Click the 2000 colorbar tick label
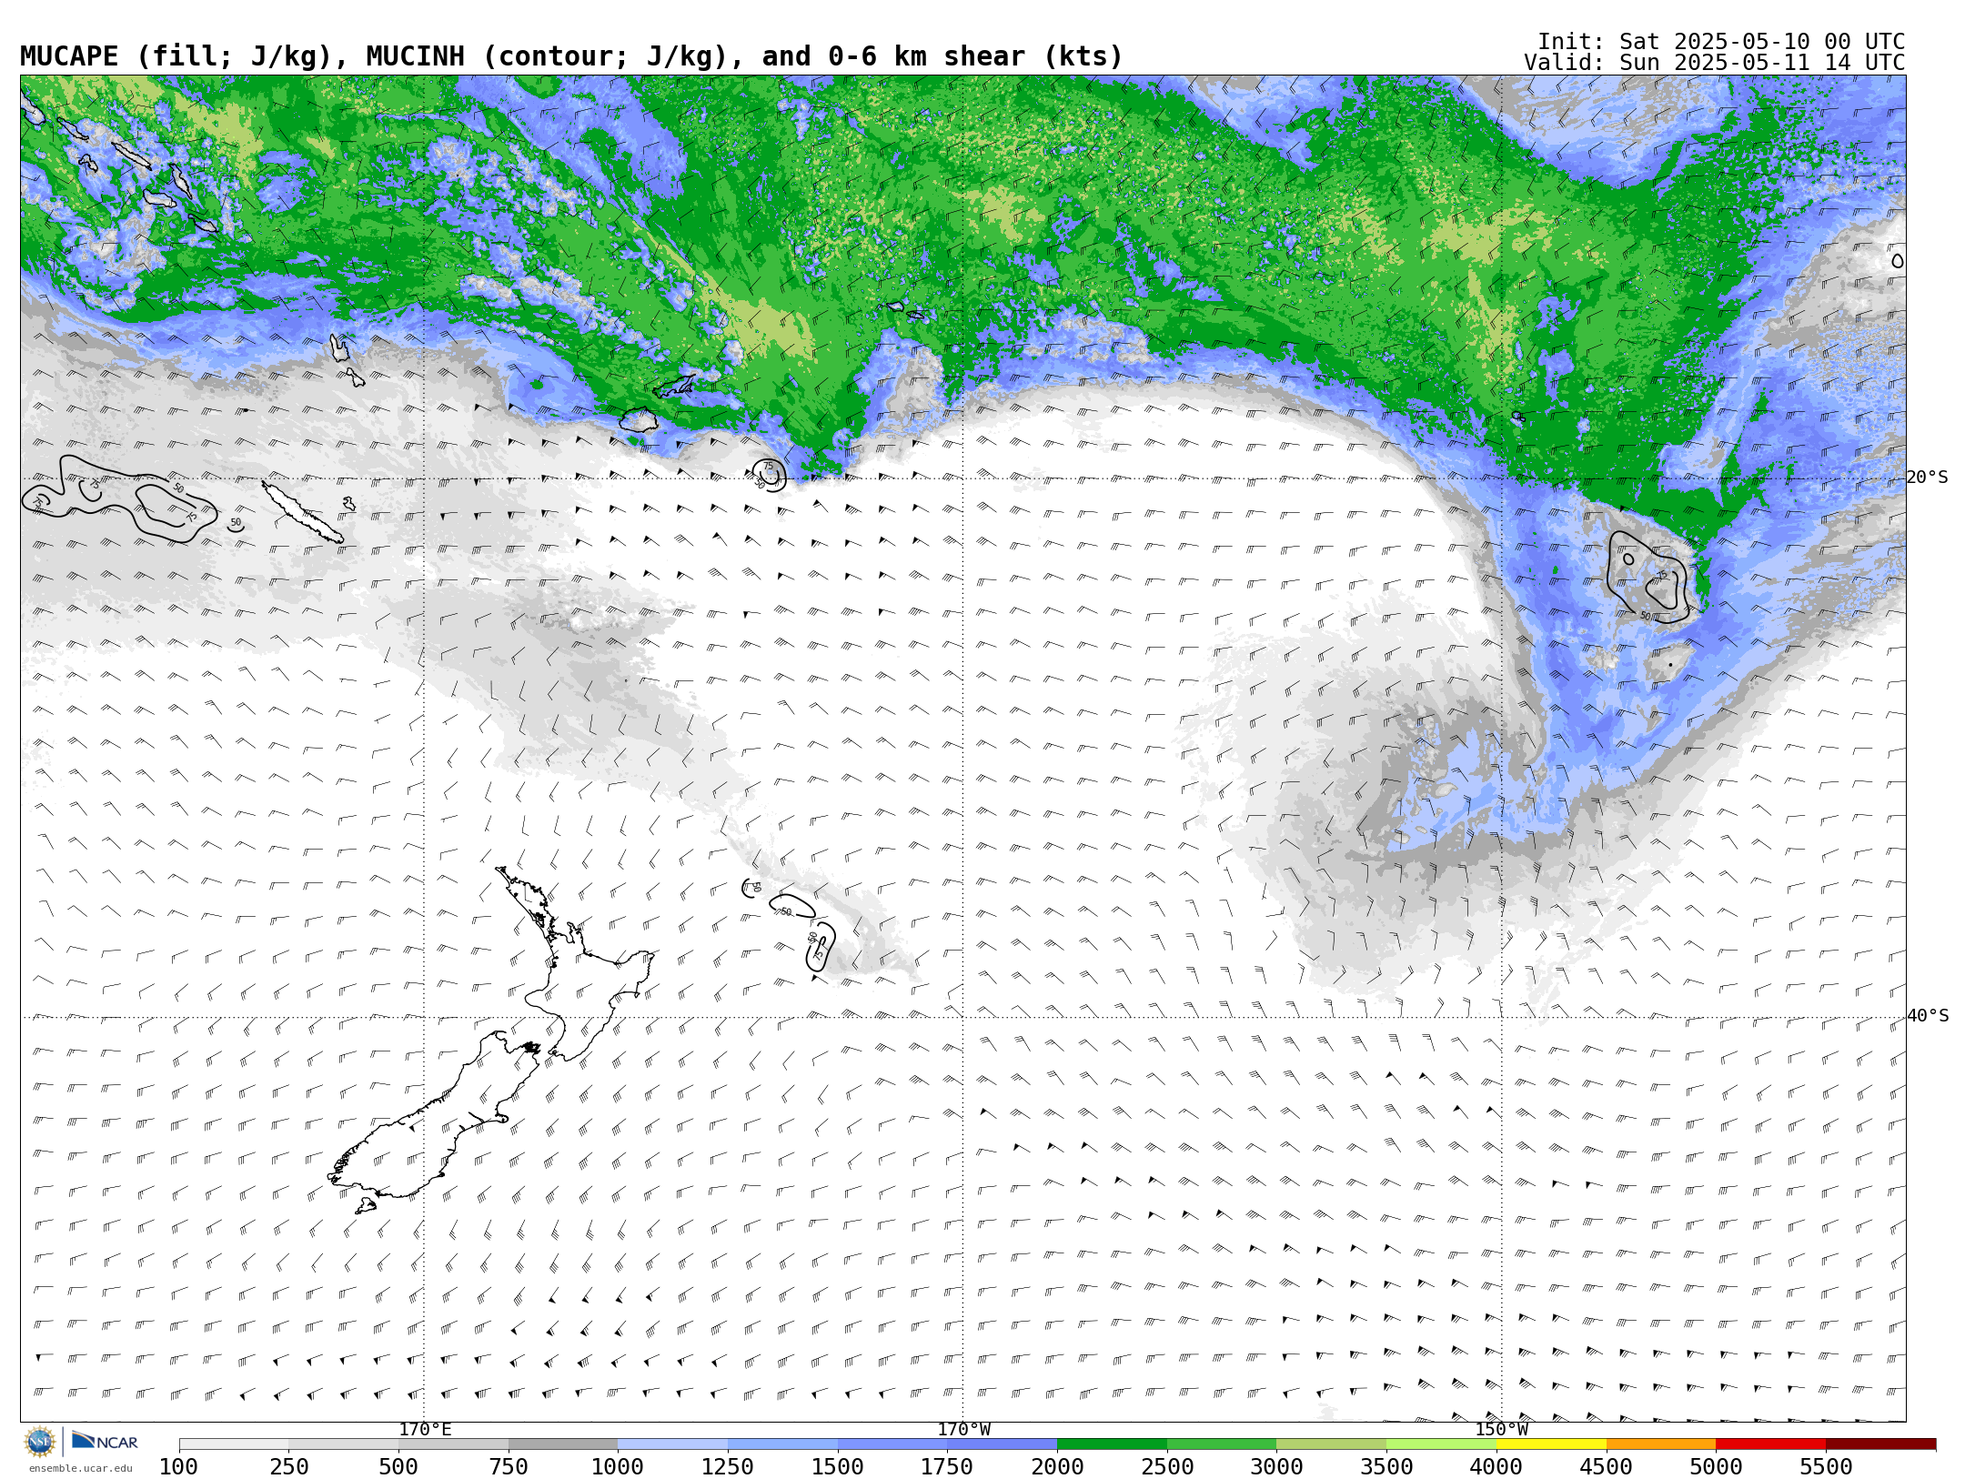 click(1057, 1467)
